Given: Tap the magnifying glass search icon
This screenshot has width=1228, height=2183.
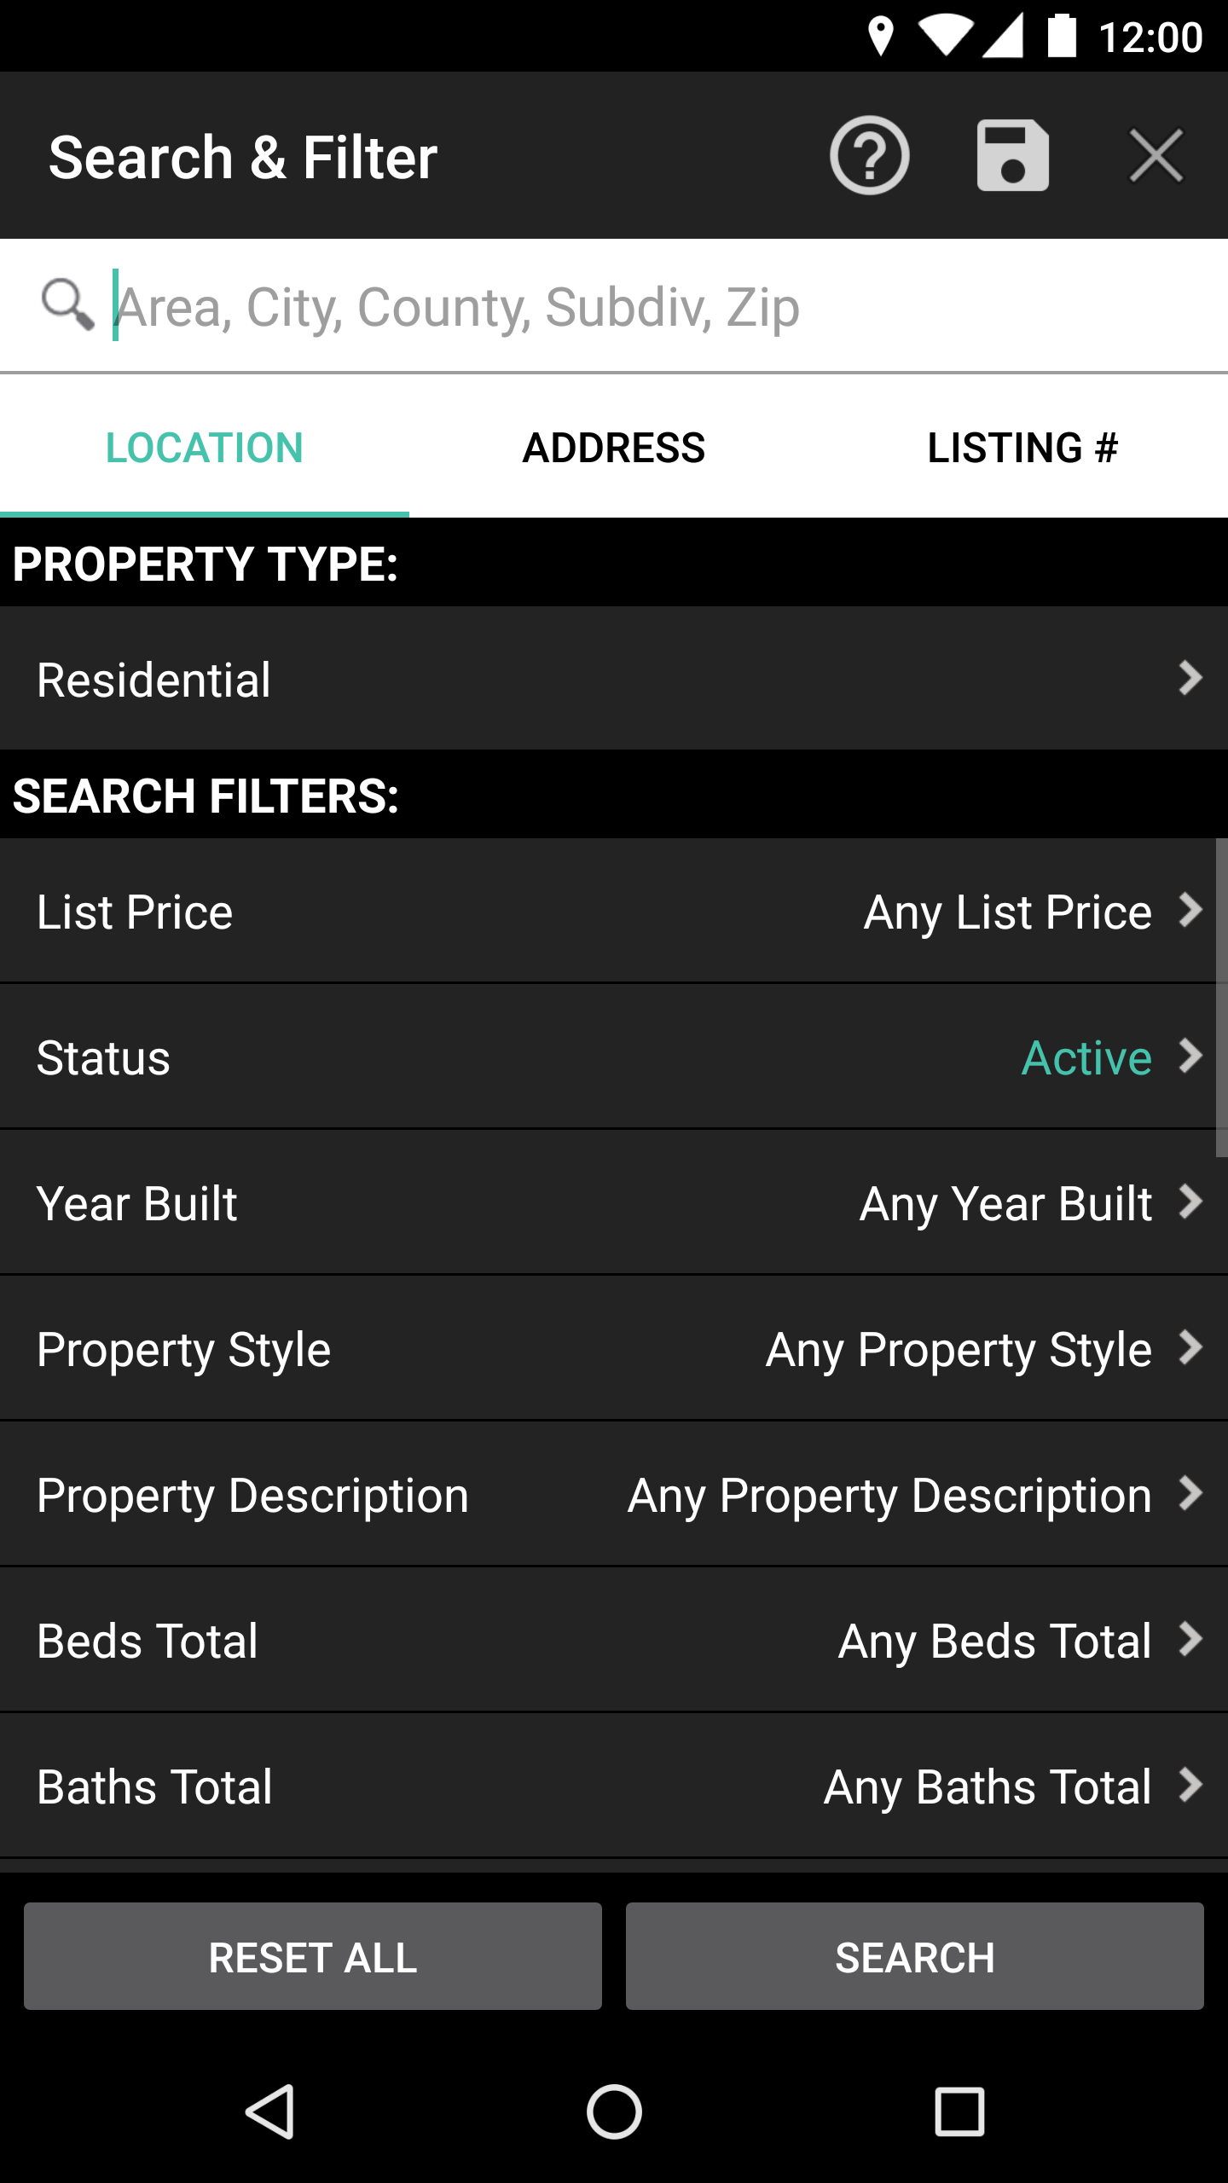Looking at the screenshot, I should pyautogui.click(x=67, y=304).
